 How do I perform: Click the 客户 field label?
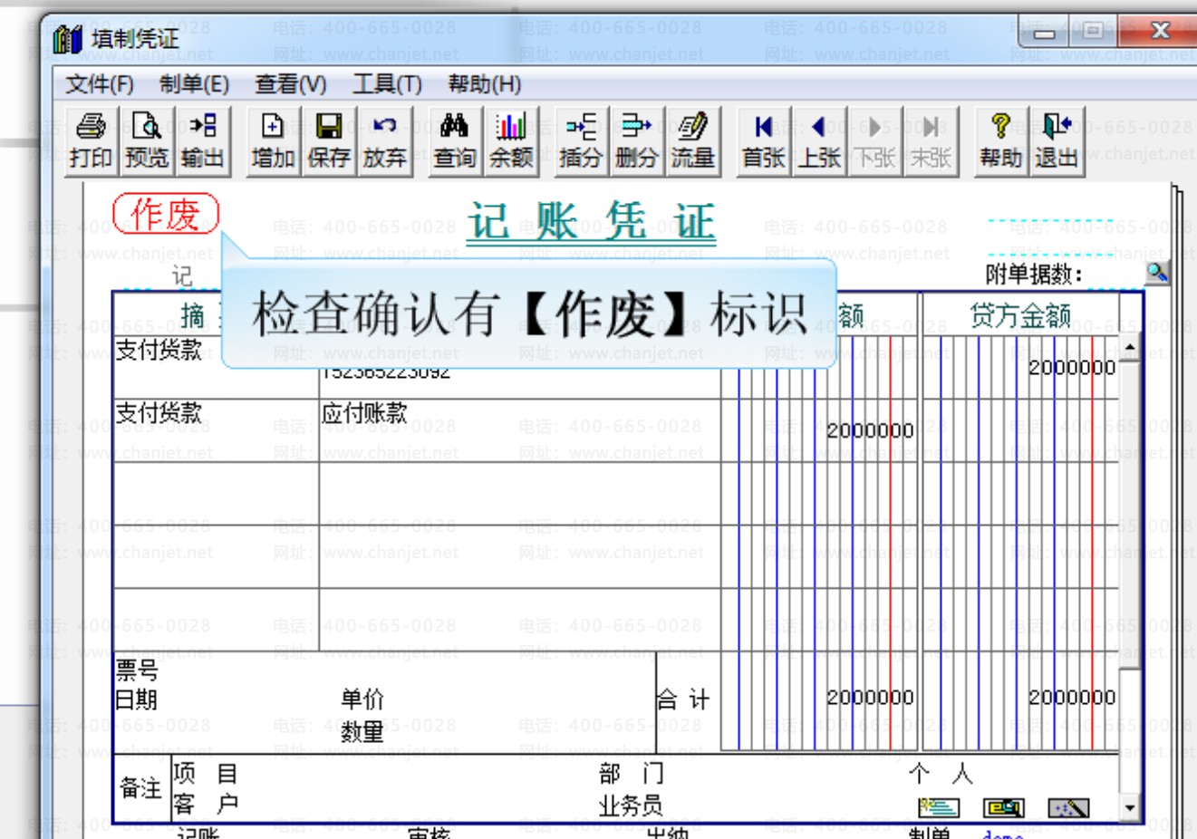[205, 804]
